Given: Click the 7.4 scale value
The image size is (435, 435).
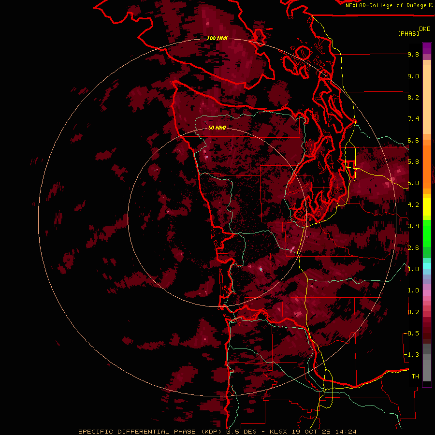Looking at the screenshot, I should [413, 119].
